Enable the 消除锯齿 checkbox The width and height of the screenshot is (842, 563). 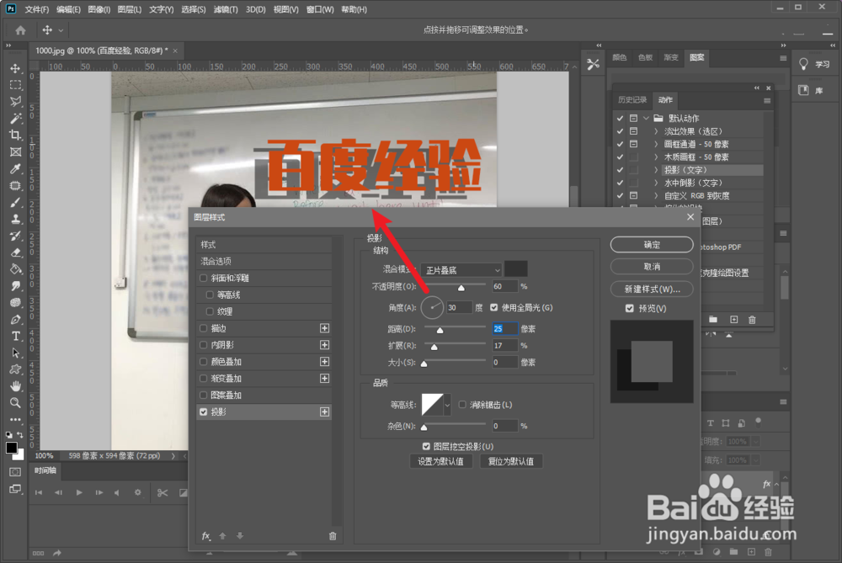461,405
